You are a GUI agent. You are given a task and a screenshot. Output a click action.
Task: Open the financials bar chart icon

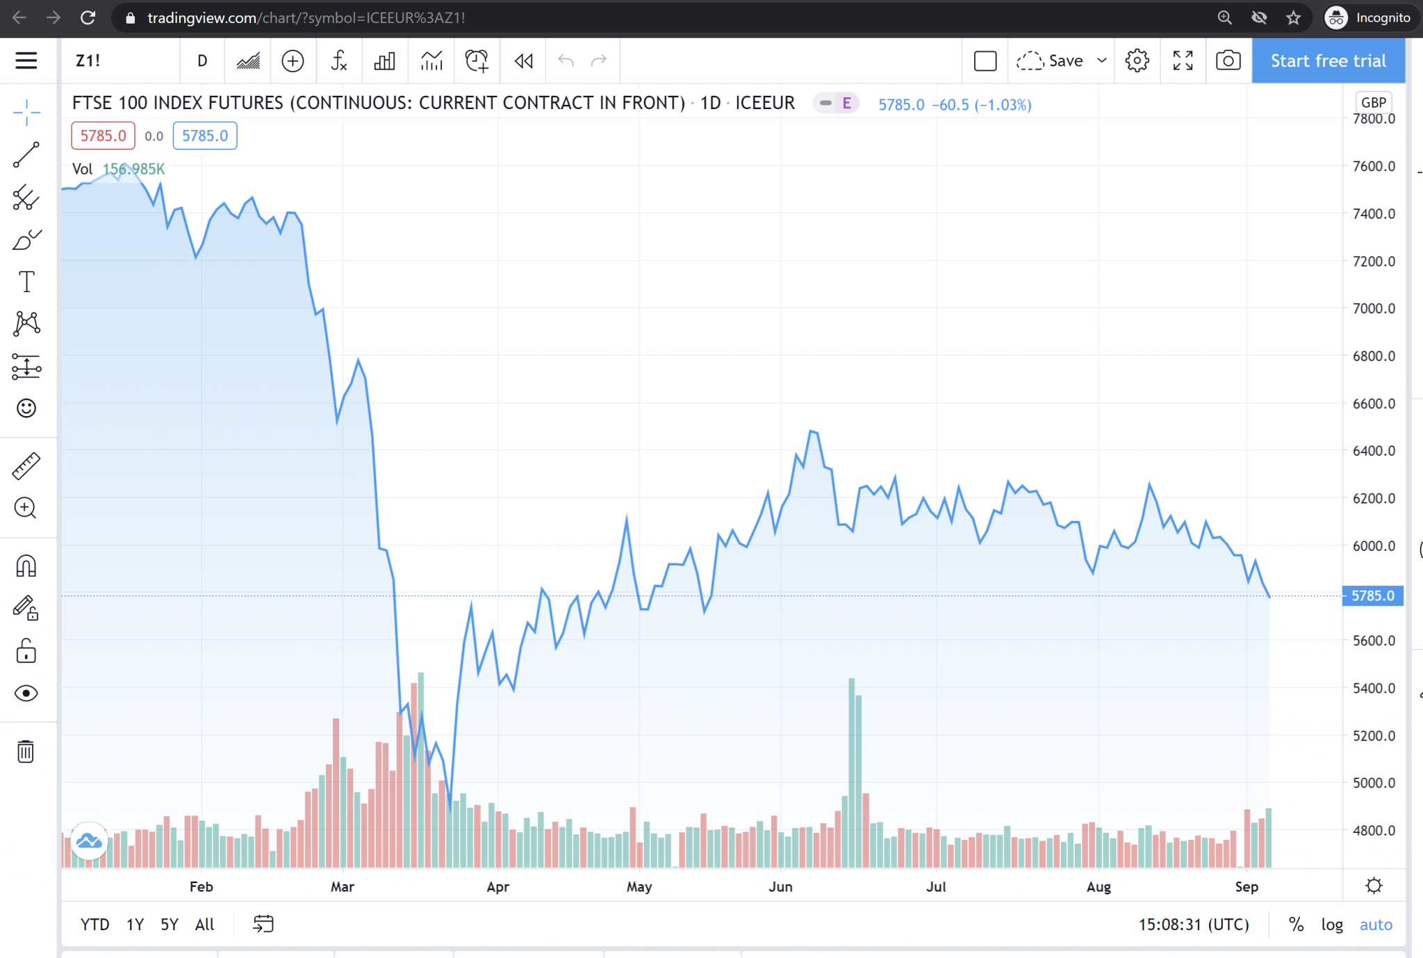coord(384,60)
